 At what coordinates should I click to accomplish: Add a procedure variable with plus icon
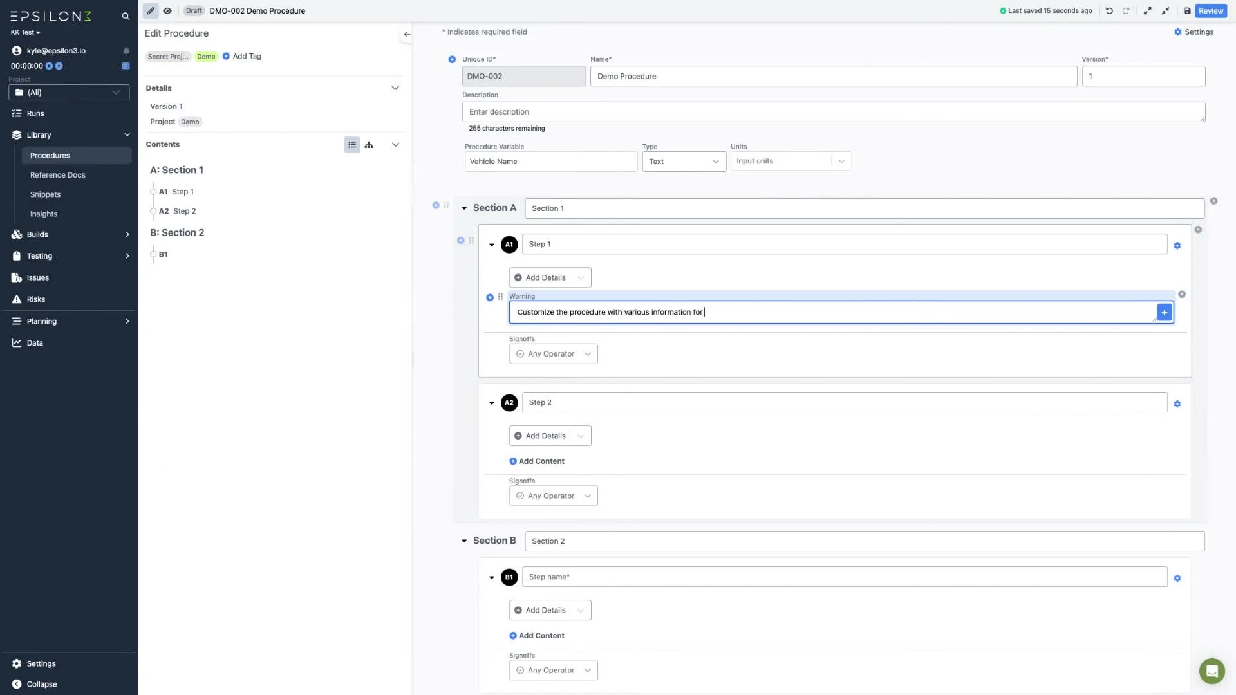pyautogui.click(x=452, y=59)
